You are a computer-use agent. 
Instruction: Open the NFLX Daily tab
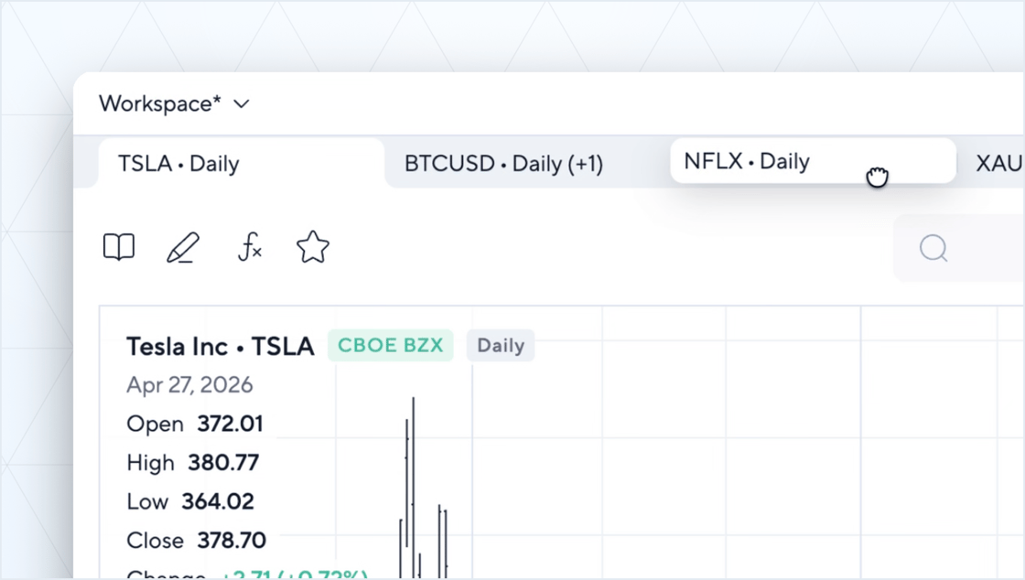(814, 161)
